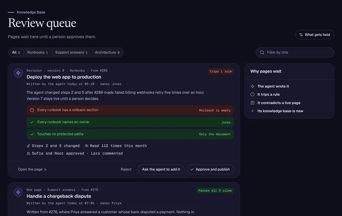Switch to the Architecture tab

(107, 53)
